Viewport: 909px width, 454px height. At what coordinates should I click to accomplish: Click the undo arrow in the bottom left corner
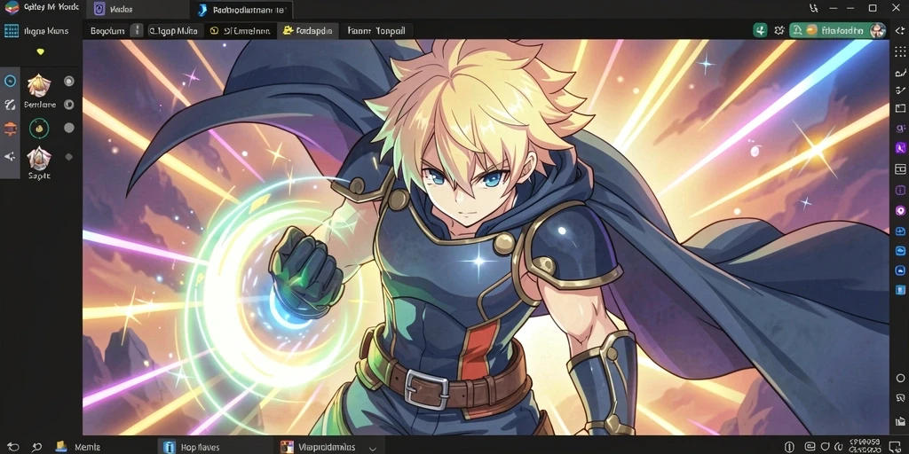[x=12, y=447]
